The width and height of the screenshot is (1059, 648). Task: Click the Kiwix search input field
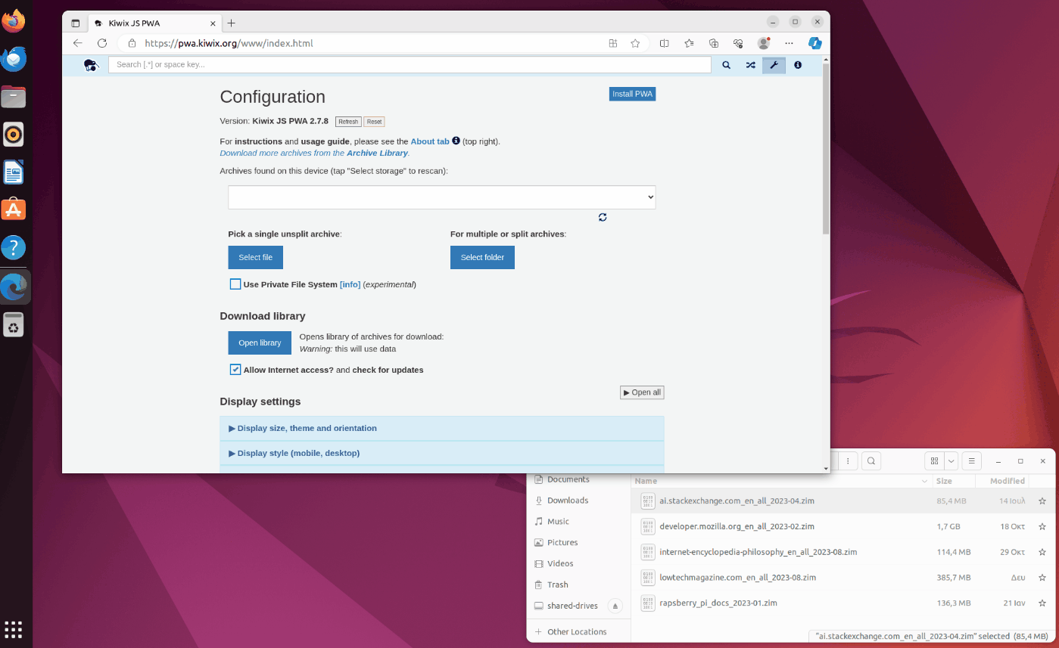(410, 65)
